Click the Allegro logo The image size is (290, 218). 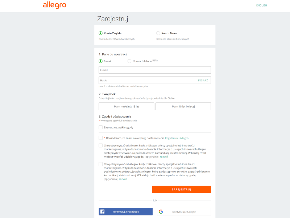(x=54, y=5)
